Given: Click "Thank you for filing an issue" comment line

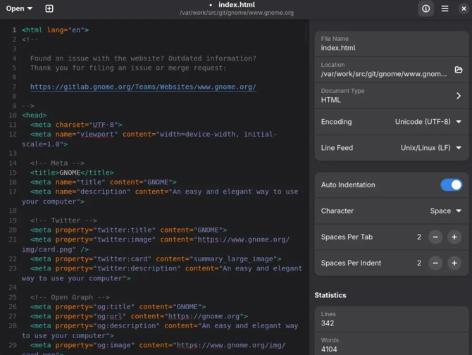Looking at the screenshot, I should pos(128,68).
